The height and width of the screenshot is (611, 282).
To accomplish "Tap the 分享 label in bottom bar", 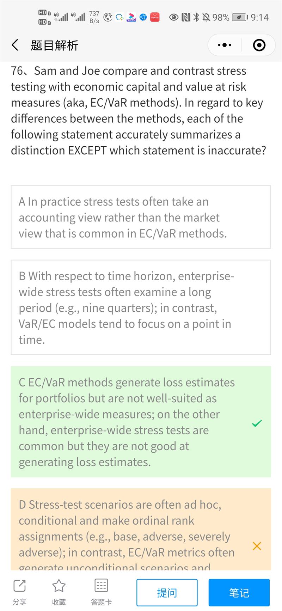I will click(19, 602).
